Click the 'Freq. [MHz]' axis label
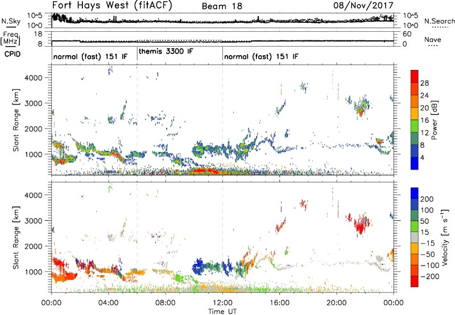 pos(11,39)
